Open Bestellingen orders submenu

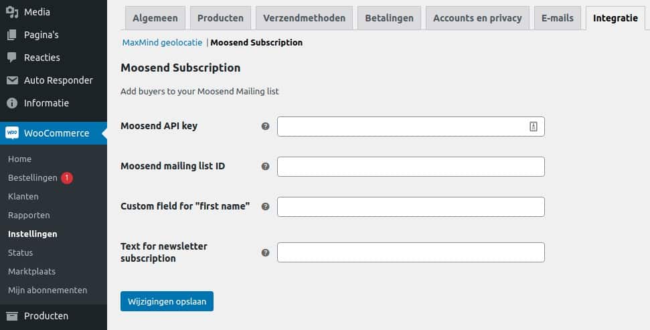tap(32, 178)
